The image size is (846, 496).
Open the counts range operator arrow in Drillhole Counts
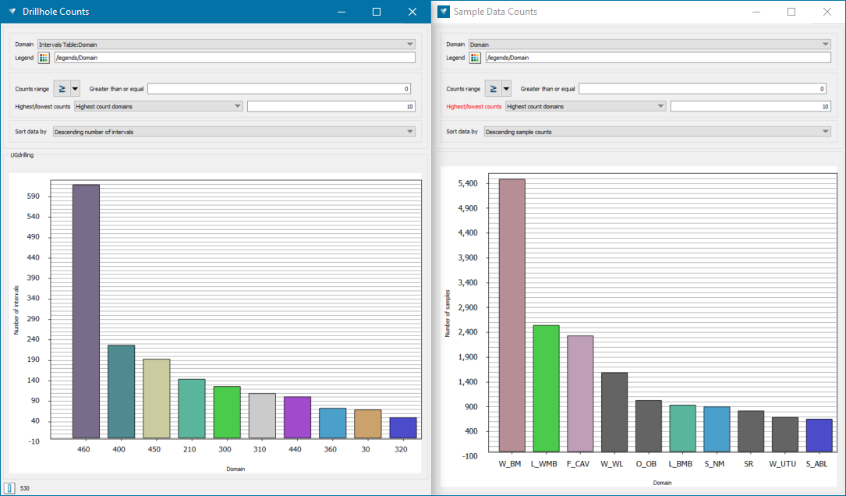tap(75, 89)
